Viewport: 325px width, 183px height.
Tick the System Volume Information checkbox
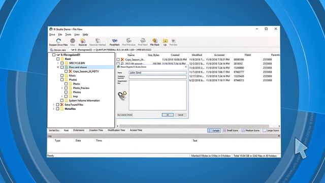[x=62, y=101]
